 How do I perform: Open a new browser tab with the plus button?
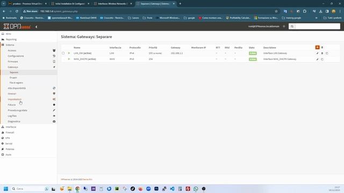180,4
